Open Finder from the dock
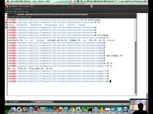 coord(13,110)
